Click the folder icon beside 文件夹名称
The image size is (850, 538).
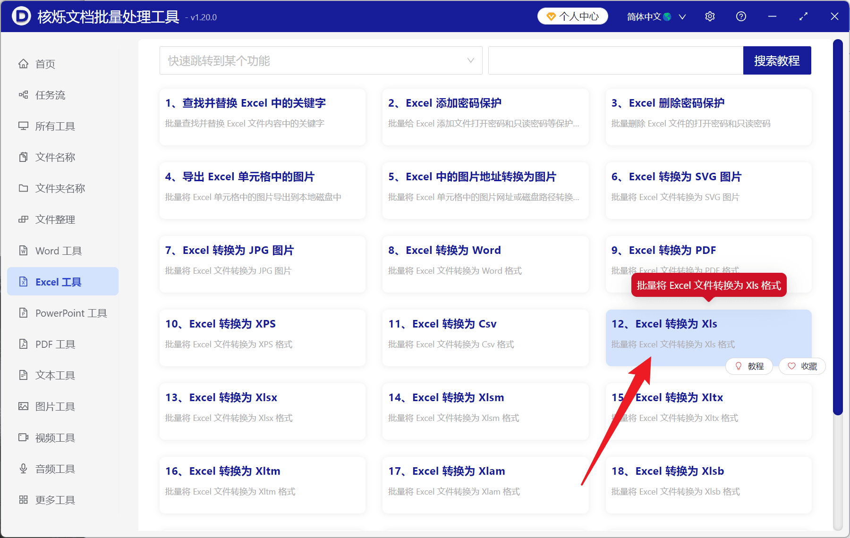(23, 188)
